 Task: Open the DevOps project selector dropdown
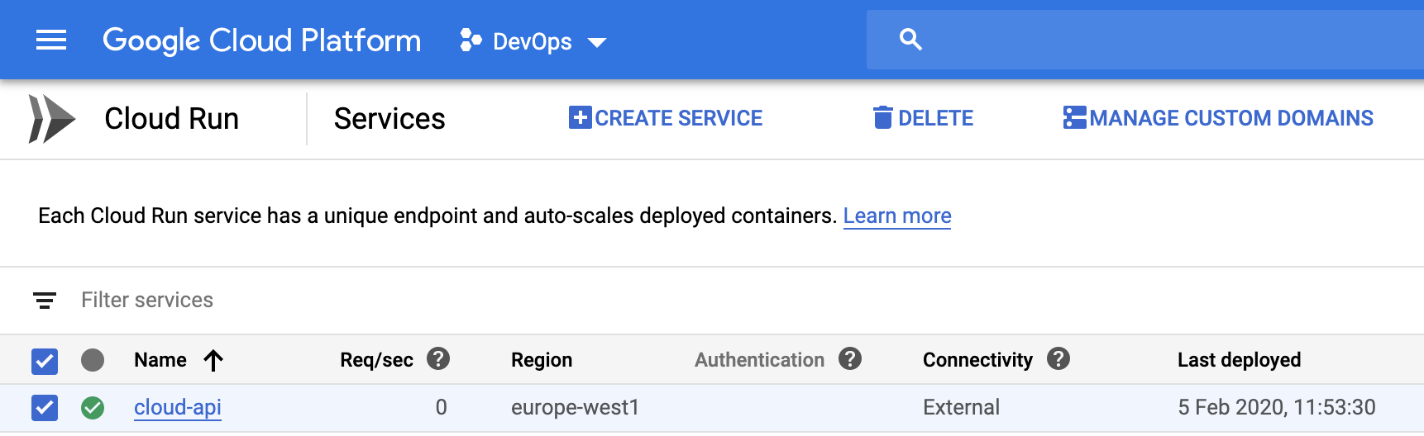533,41
